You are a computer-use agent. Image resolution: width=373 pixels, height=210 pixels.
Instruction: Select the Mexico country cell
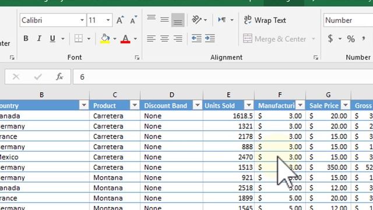point(44,157)
